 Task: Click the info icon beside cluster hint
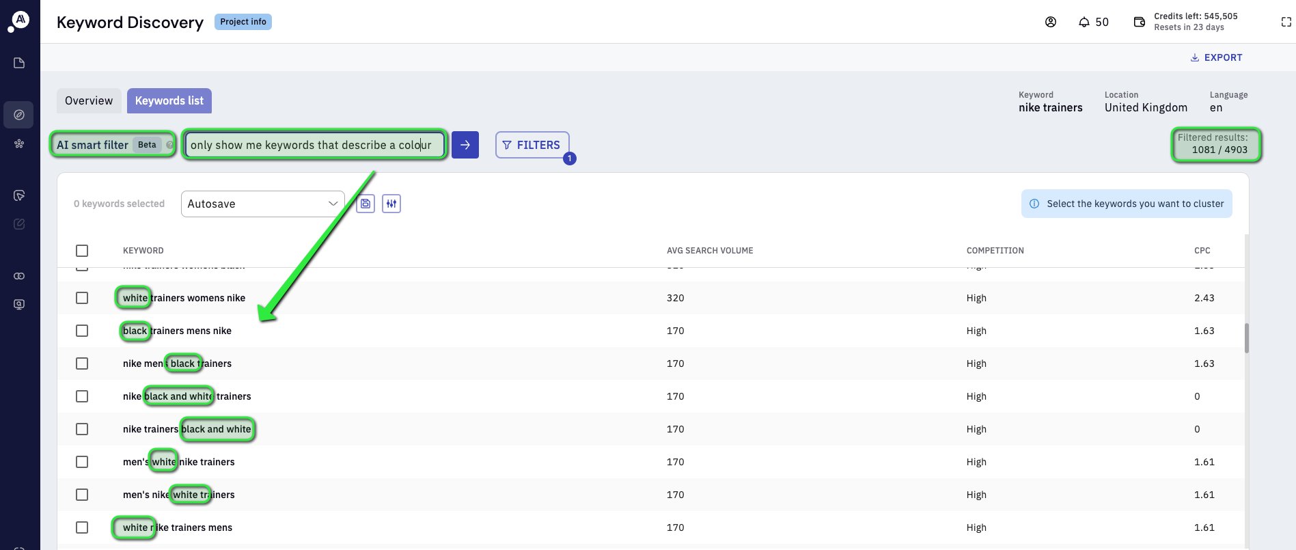point(1034,204)
